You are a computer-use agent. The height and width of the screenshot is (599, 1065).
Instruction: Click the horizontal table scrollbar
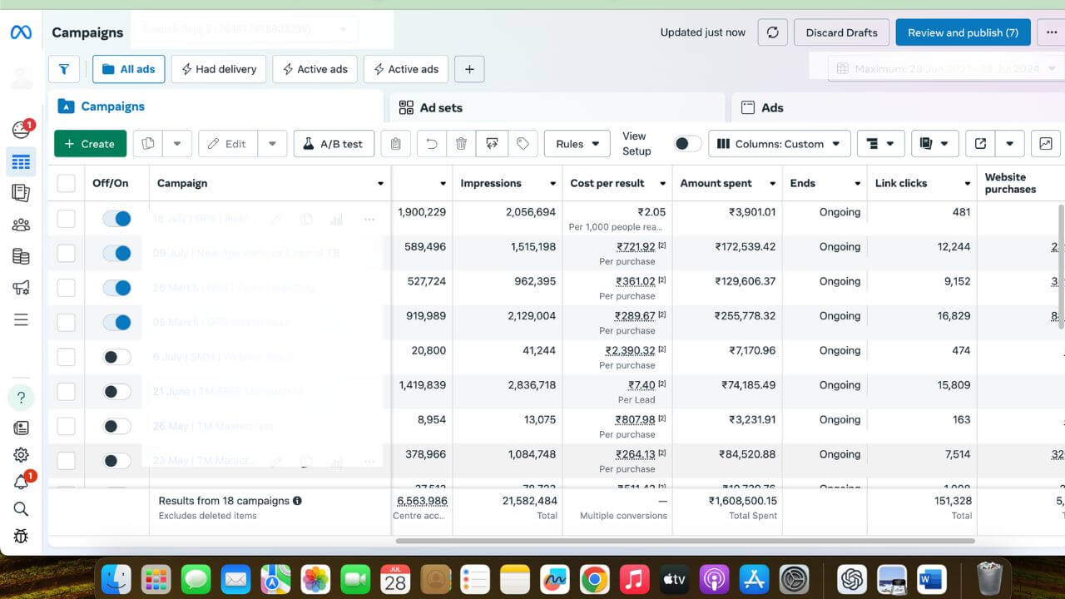point(684,541)
